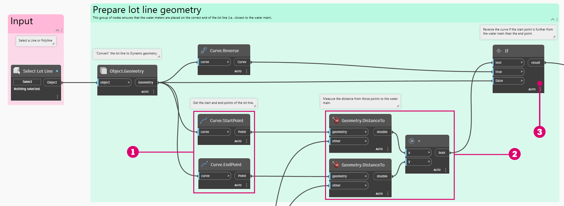Collapse the Input group with its chevron

pyautogui.click(x=57, y=30)
